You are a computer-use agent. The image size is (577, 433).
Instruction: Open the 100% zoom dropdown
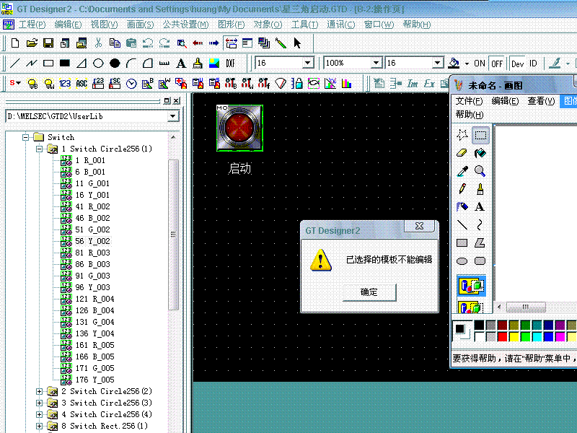point(376,64)
